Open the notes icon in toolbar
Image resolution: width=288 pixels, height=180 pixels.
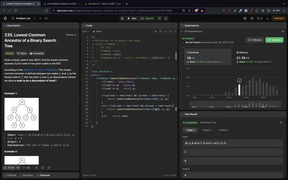tap(166, 18)
